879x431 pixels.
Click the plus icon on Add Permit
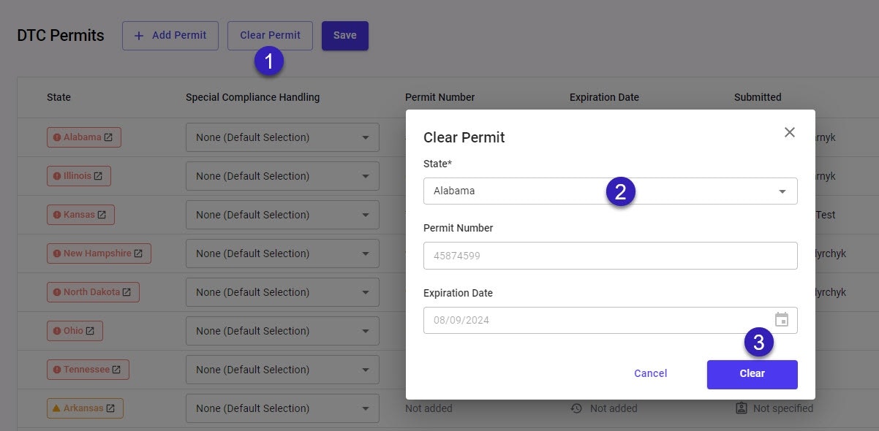[x=139, y=36]
